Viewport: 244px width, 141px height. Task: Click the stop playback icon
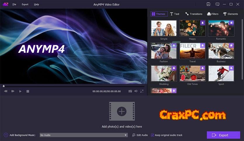[x=28, y=91]
